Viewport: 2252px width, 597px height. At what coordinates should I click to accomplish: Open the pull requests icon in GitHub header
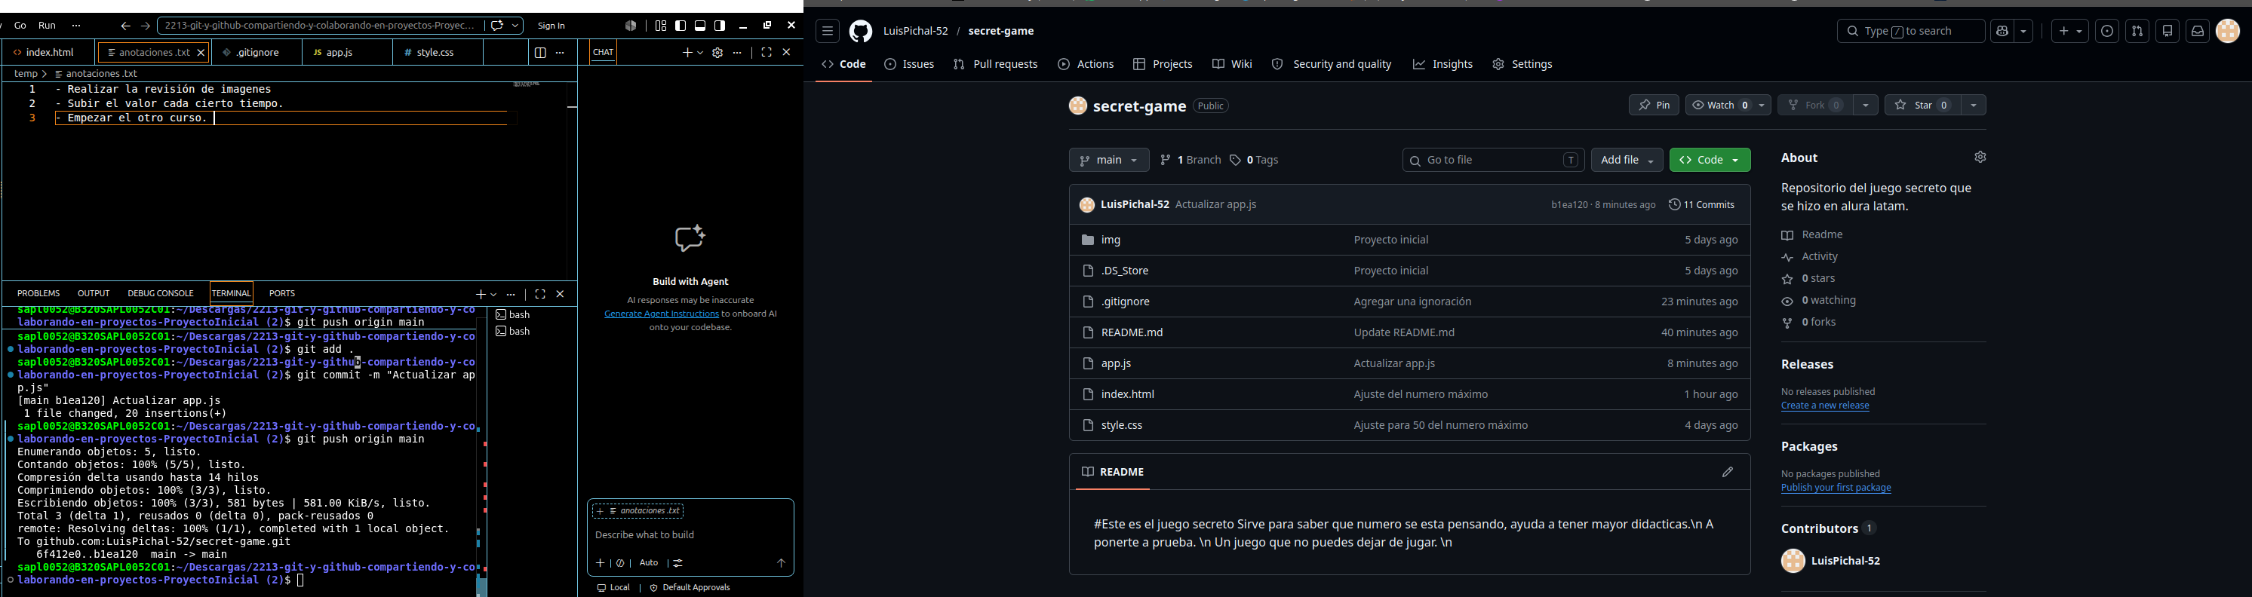(2137, 32)
